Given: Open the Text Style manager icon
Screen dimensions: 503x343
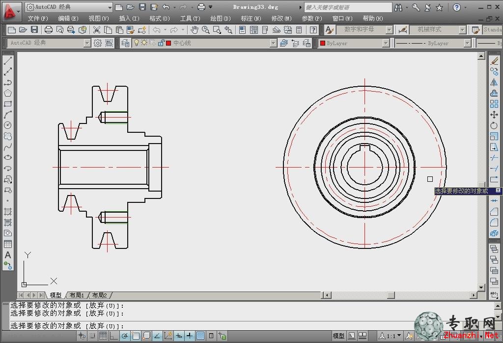Looking at the screenshot, I should pos(329,30).
